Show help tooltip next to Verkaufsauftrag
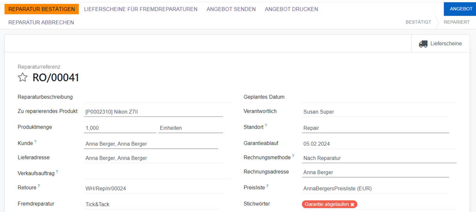This screenshot has width=476, height=212. (57, 171)
